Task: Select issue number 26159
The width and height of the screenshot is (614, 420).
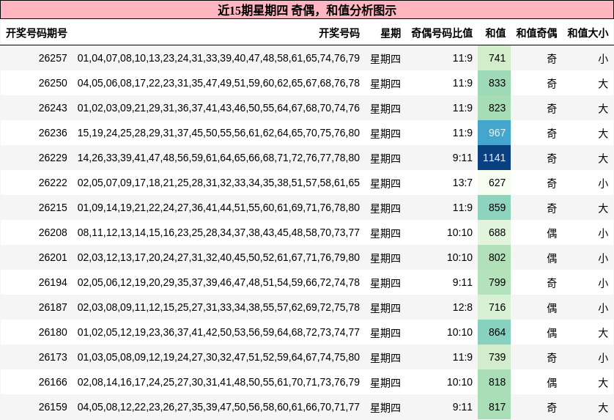Action: coord(53,407)
